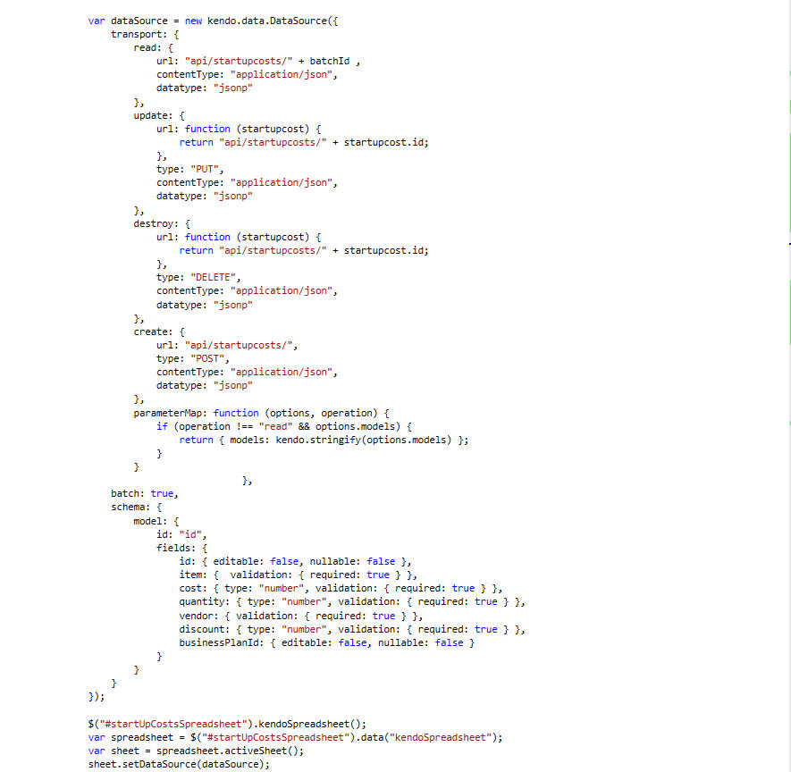Click the closing '});' line of dataSource
The image size is (791, 772).
(97, 697)
